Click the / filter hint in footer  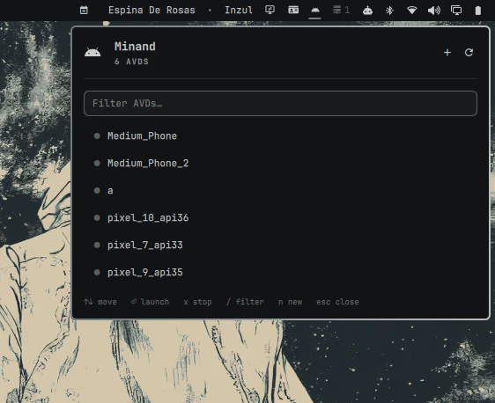tap(245, 302)
